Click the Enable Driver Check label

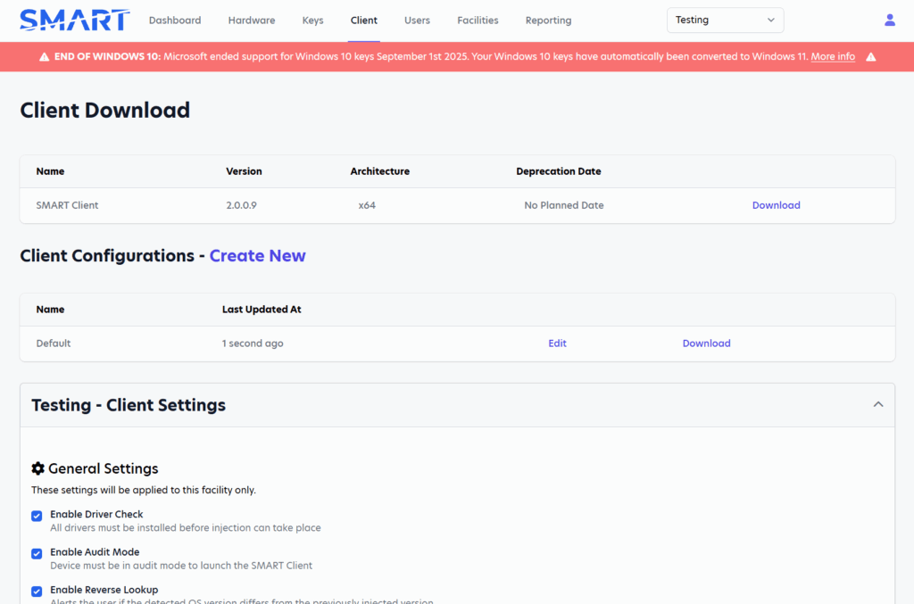(x=96, y=514)
